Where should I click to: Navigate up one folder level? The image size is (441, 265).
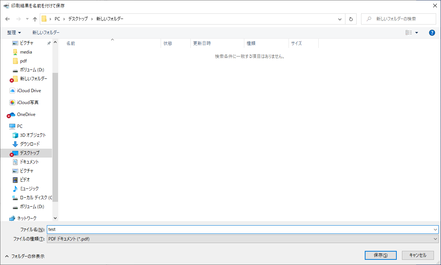35,19
